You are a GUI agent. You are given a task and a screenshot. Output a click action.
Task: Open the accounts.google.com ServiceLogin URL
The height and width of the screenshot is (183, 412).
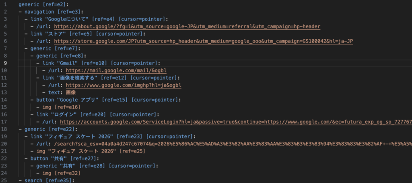point(236,122)
